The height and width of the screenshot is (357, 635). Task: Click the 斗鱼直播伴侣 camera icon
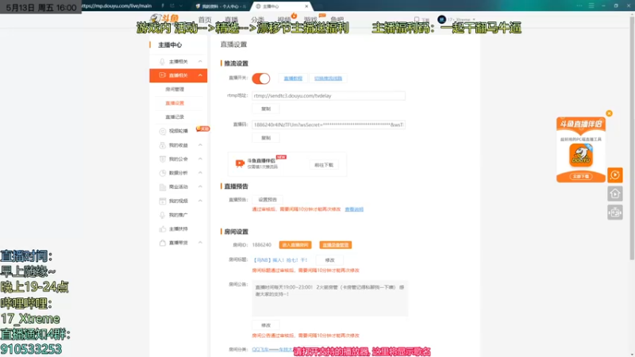tap(240, 163)
